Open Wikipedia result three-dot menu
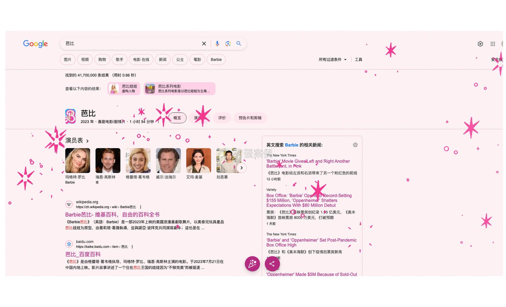Image resolution: width=506 pixels, height=307 pixels. coord(141,207)
